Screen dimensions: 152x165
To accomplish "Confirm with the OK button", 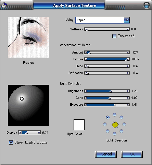I will (x=132, y=154).
